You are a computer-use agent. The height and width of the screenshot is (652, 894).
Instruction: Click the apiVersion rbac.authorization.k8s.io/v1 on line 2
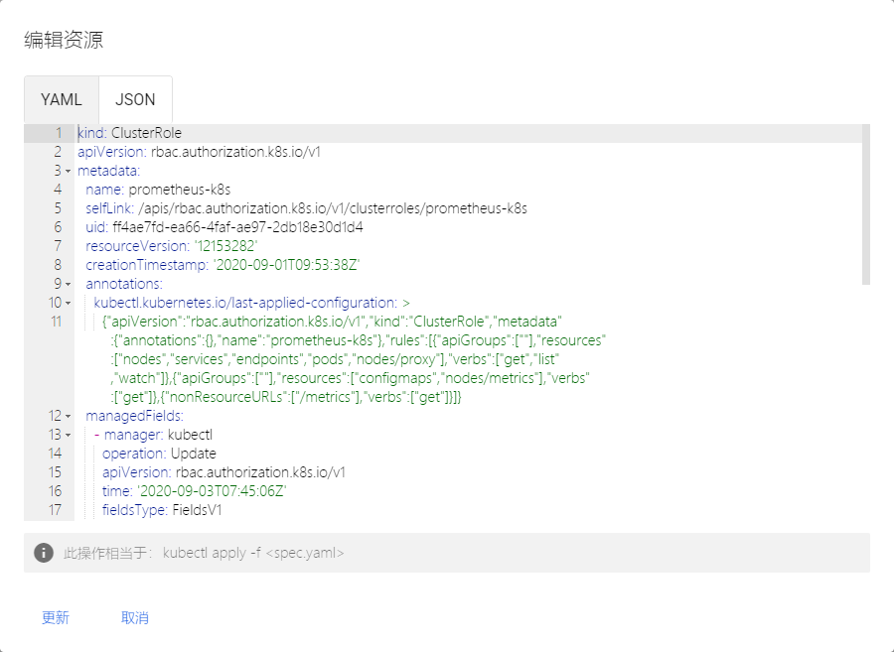[x=199, y=152]
